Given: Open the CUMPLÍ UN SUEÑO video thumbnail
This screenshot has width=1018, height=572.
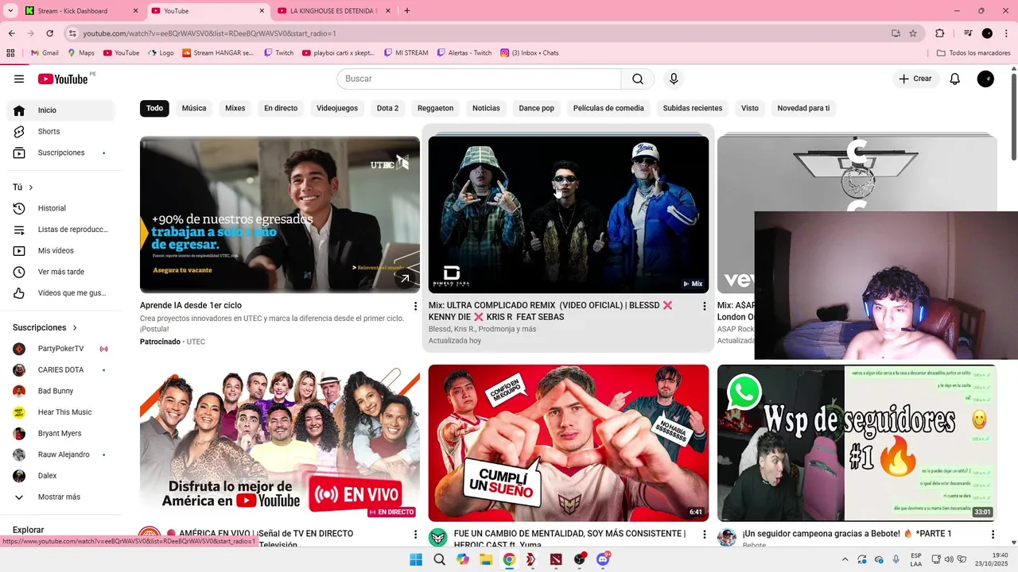Looking at the screenshot, I should click(569, 443).
